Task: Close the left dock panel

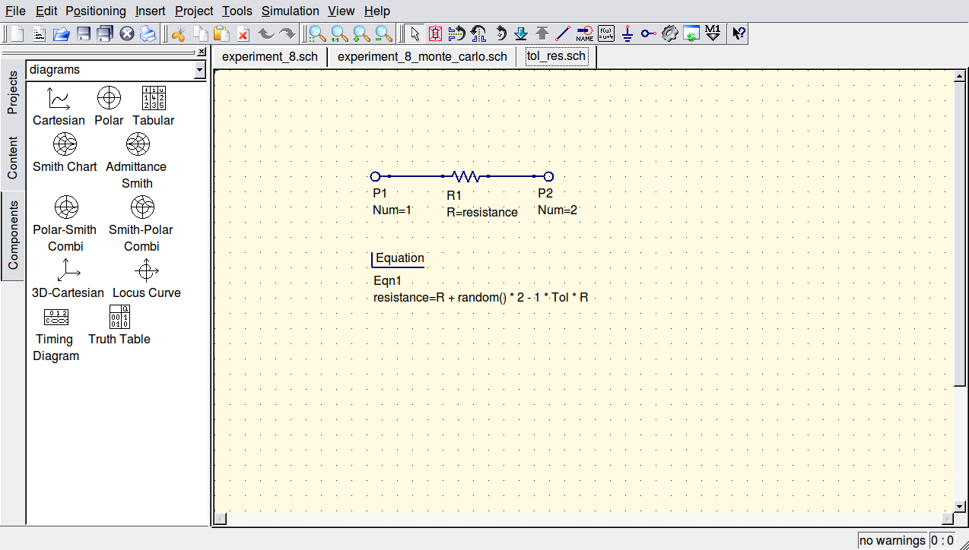Action: click(x=202, y=52)
